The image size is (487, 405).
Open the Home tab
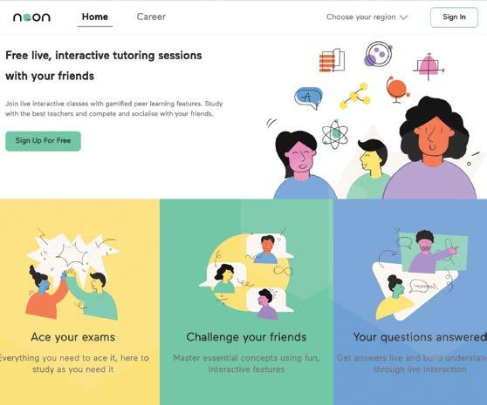pos(95,17)
